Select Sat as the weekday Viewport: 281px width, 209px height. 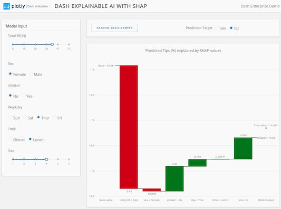point(25,118)
